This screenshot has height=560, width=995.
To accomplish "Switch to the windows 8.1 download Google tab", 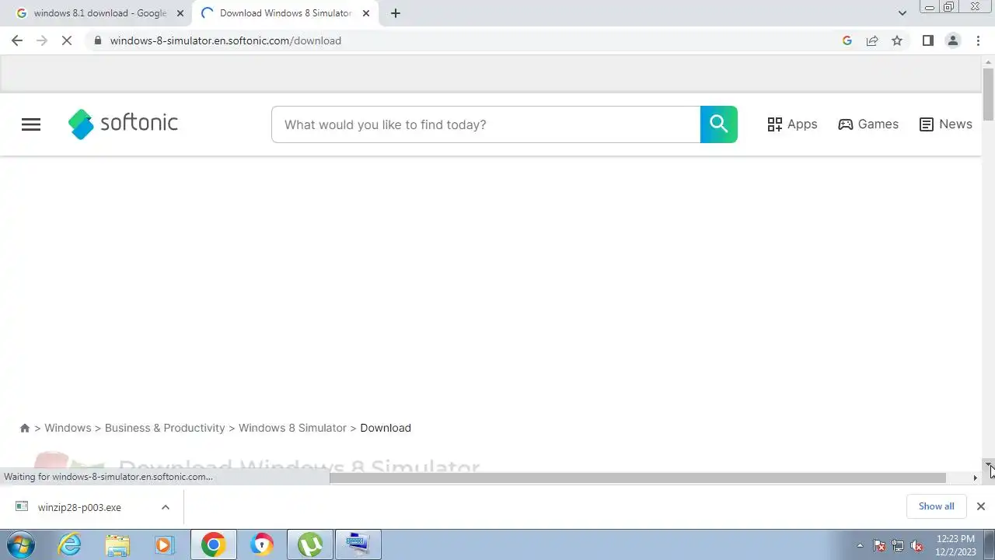I will click(99, 13).
